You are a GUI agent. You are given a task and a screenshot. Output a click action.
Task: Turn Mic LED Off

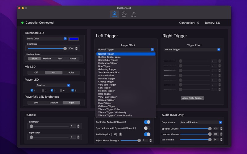(36, 72)
